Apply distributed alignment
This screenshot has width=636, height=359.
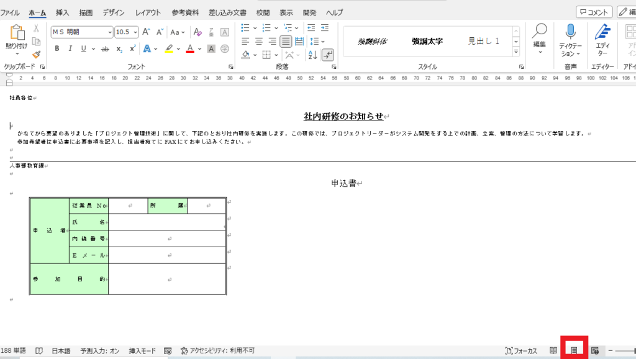299,41
